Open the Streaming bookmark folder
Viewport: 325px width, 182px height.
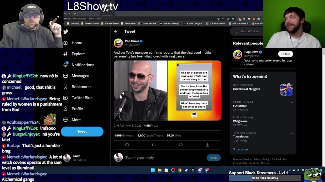73,24
